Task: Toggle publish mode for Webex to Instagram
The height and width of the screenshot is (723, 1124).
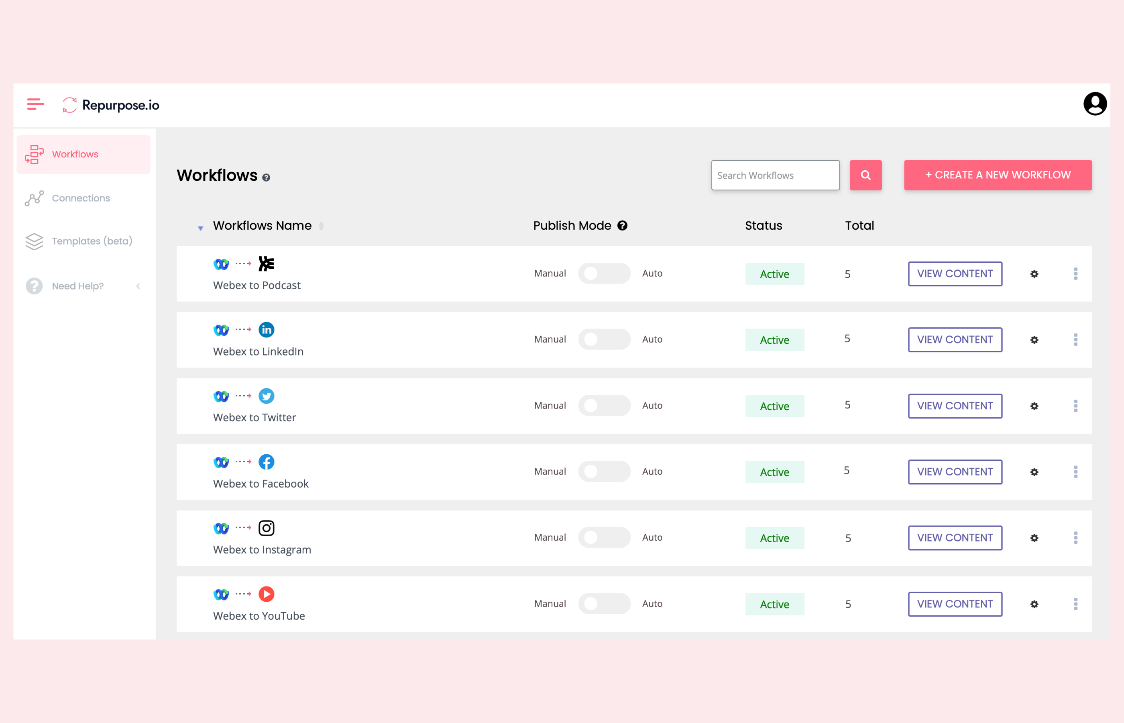Action: point(604,537)
